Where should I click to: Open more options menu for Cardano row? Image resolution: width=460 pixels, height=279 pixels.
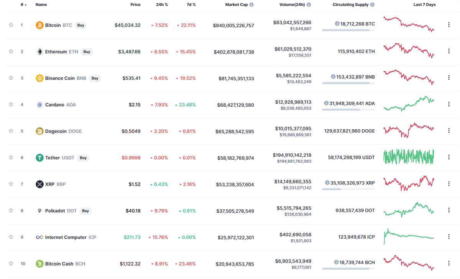[449, 104]
